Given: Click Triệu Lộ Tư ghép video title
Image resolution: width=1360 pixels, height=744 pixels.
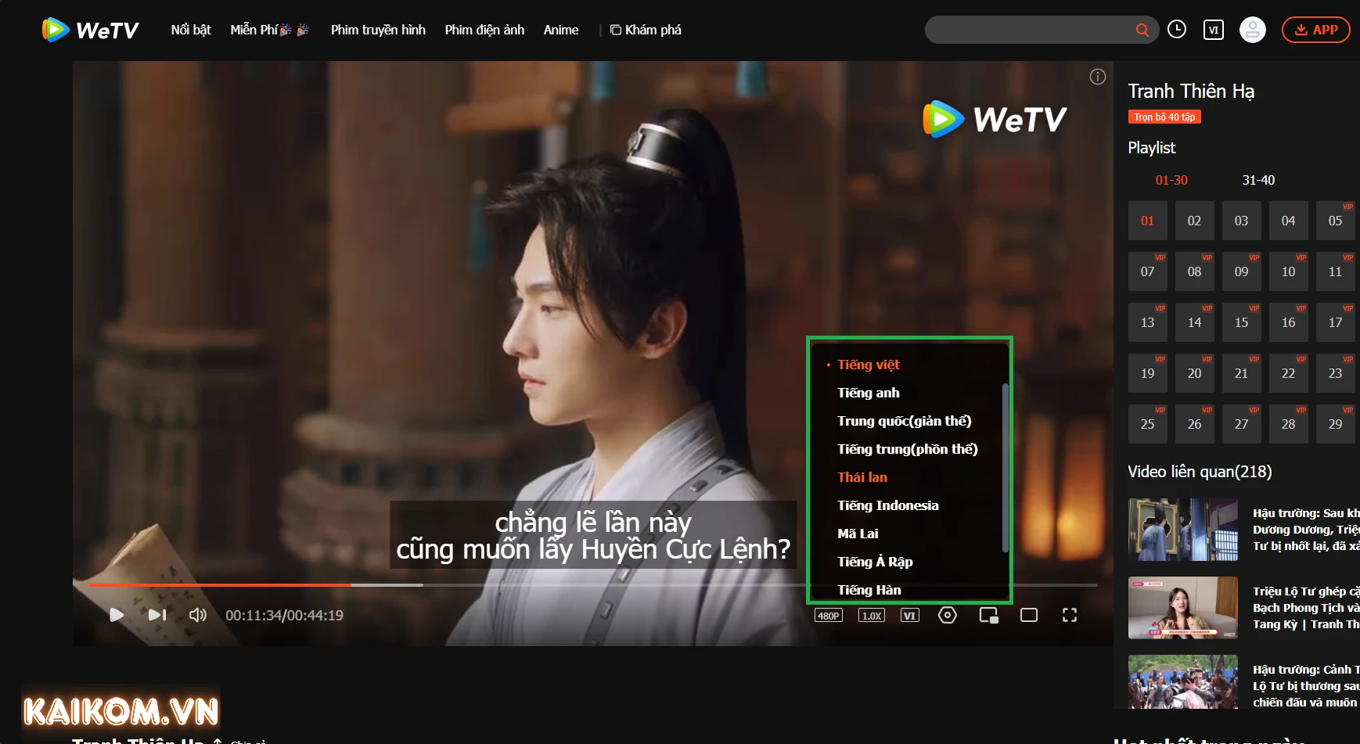Looking at the screenshot, I should (1306, 608).
